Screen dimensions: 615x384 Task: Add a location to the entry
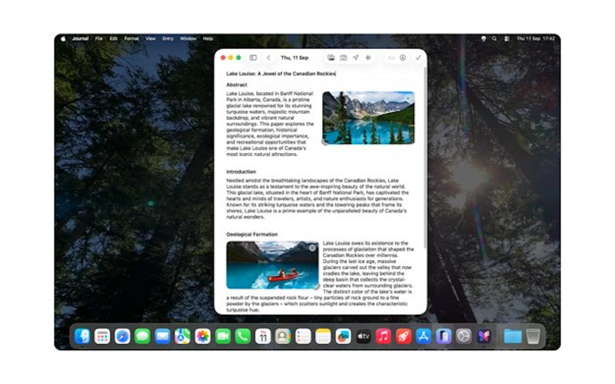(356, 58)
